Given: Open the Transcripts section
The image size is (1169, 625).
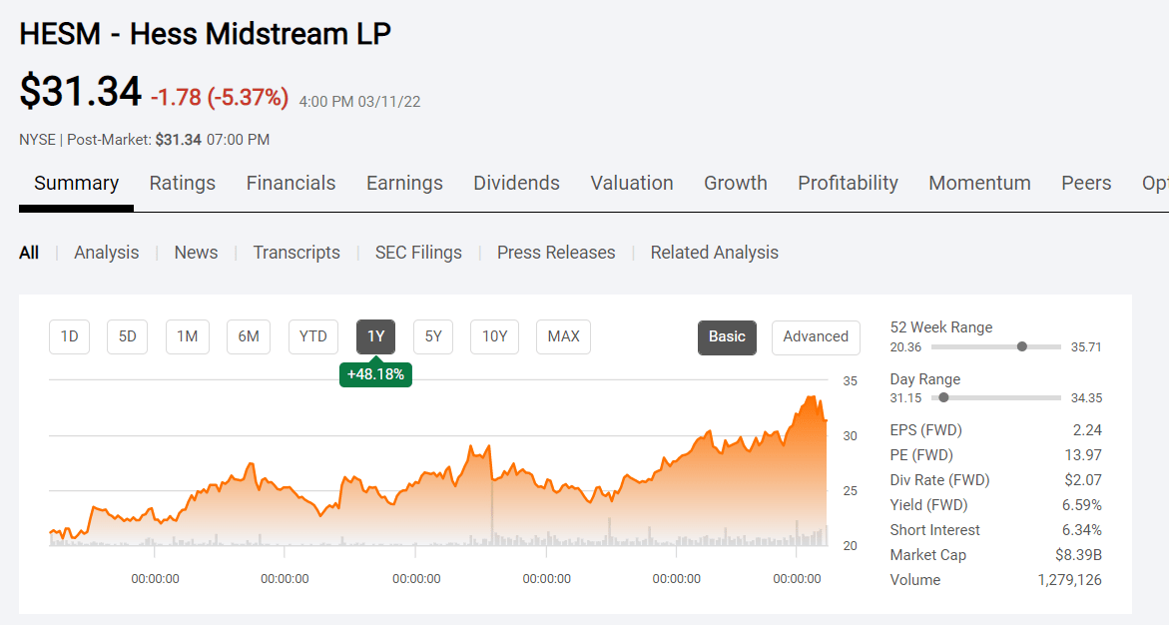Looking at the screenshot, I should click(295, 253).
